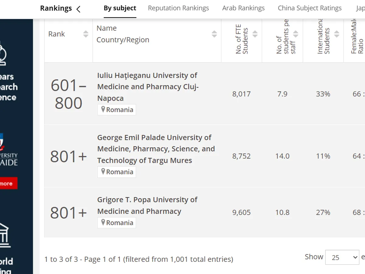Go to China Subject Ratings tab
This screenshot has height=274, width=365.
coord(310,8)
